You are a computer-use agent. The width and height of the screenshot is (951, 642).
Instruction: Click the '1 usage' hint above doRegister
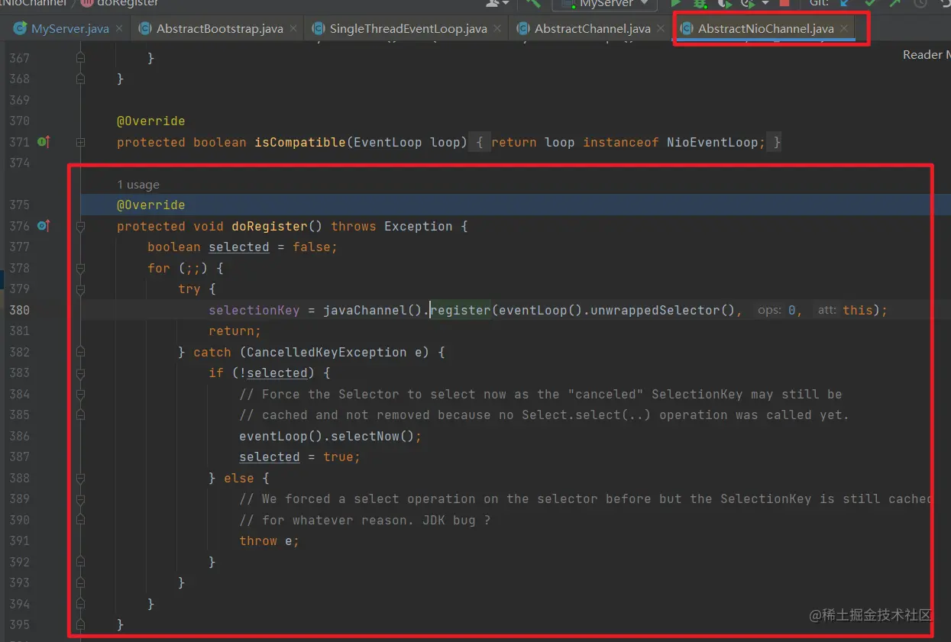coord(138,185)
